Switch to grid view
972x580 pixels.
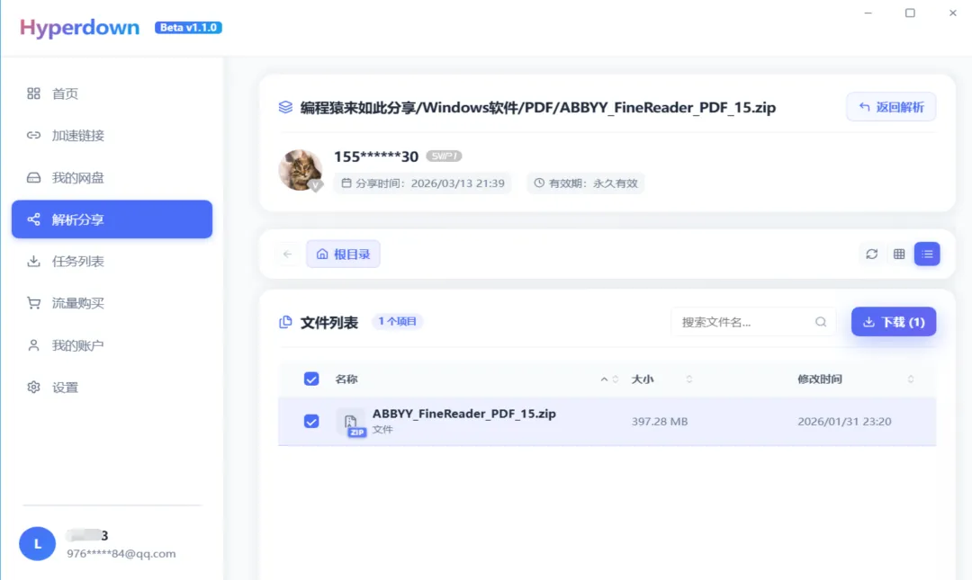899,254
